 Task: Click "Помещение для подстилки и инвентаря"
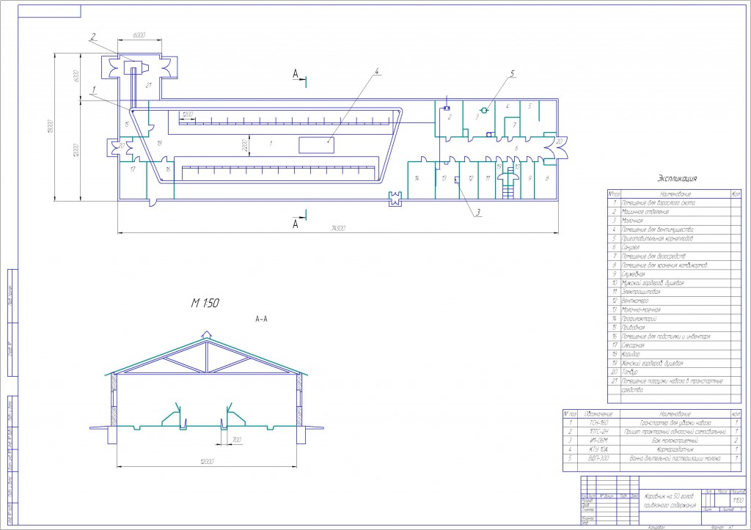click(666, 336)
